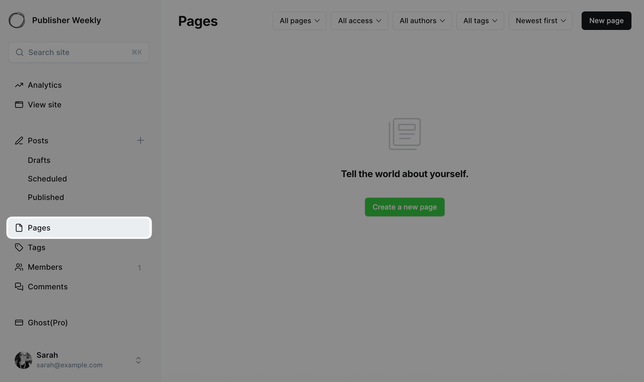Open the Comments section
The width and height of the screenshot is (644, 382).
(47, 287)
